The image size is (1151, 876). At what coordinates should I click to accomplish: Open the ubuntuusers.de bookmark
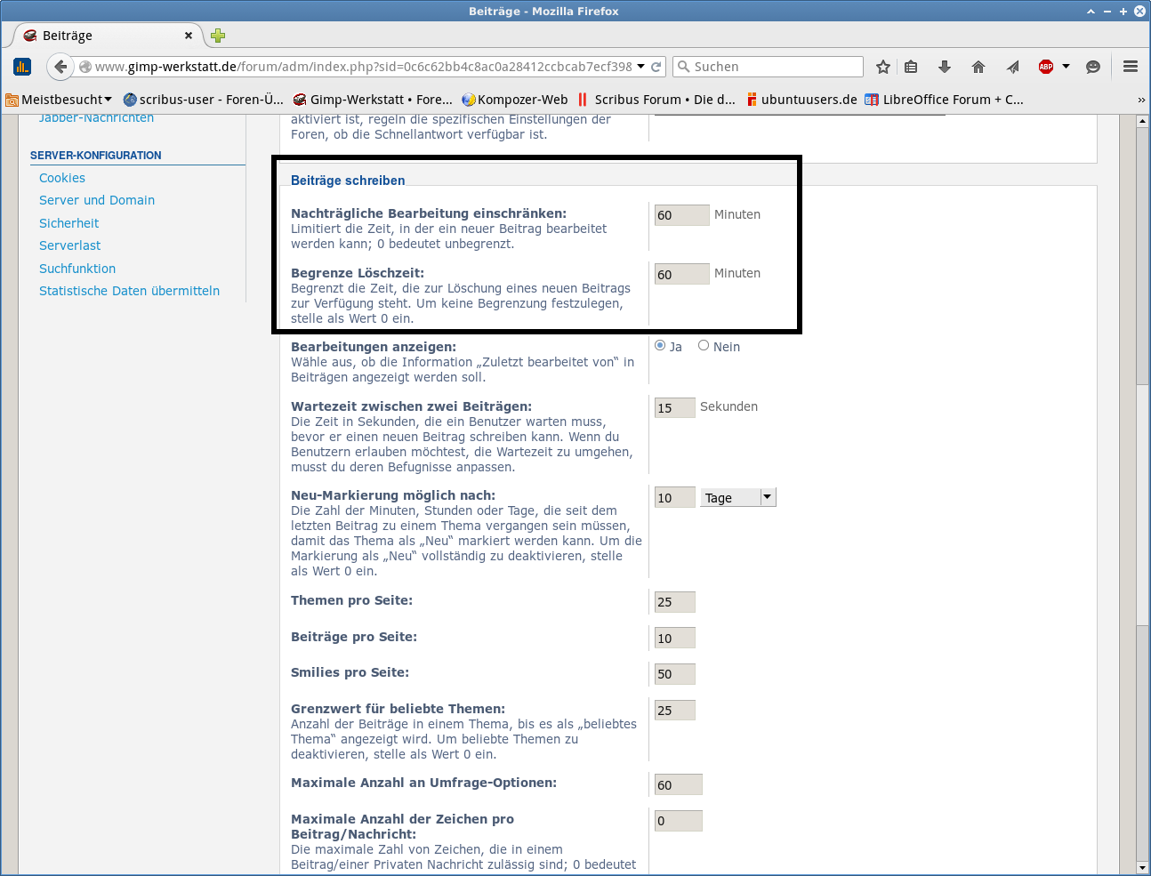(801, 100)
